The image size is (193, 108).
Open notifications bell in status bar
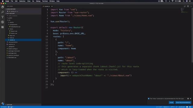pyautogui.click(x=190, y=107)
